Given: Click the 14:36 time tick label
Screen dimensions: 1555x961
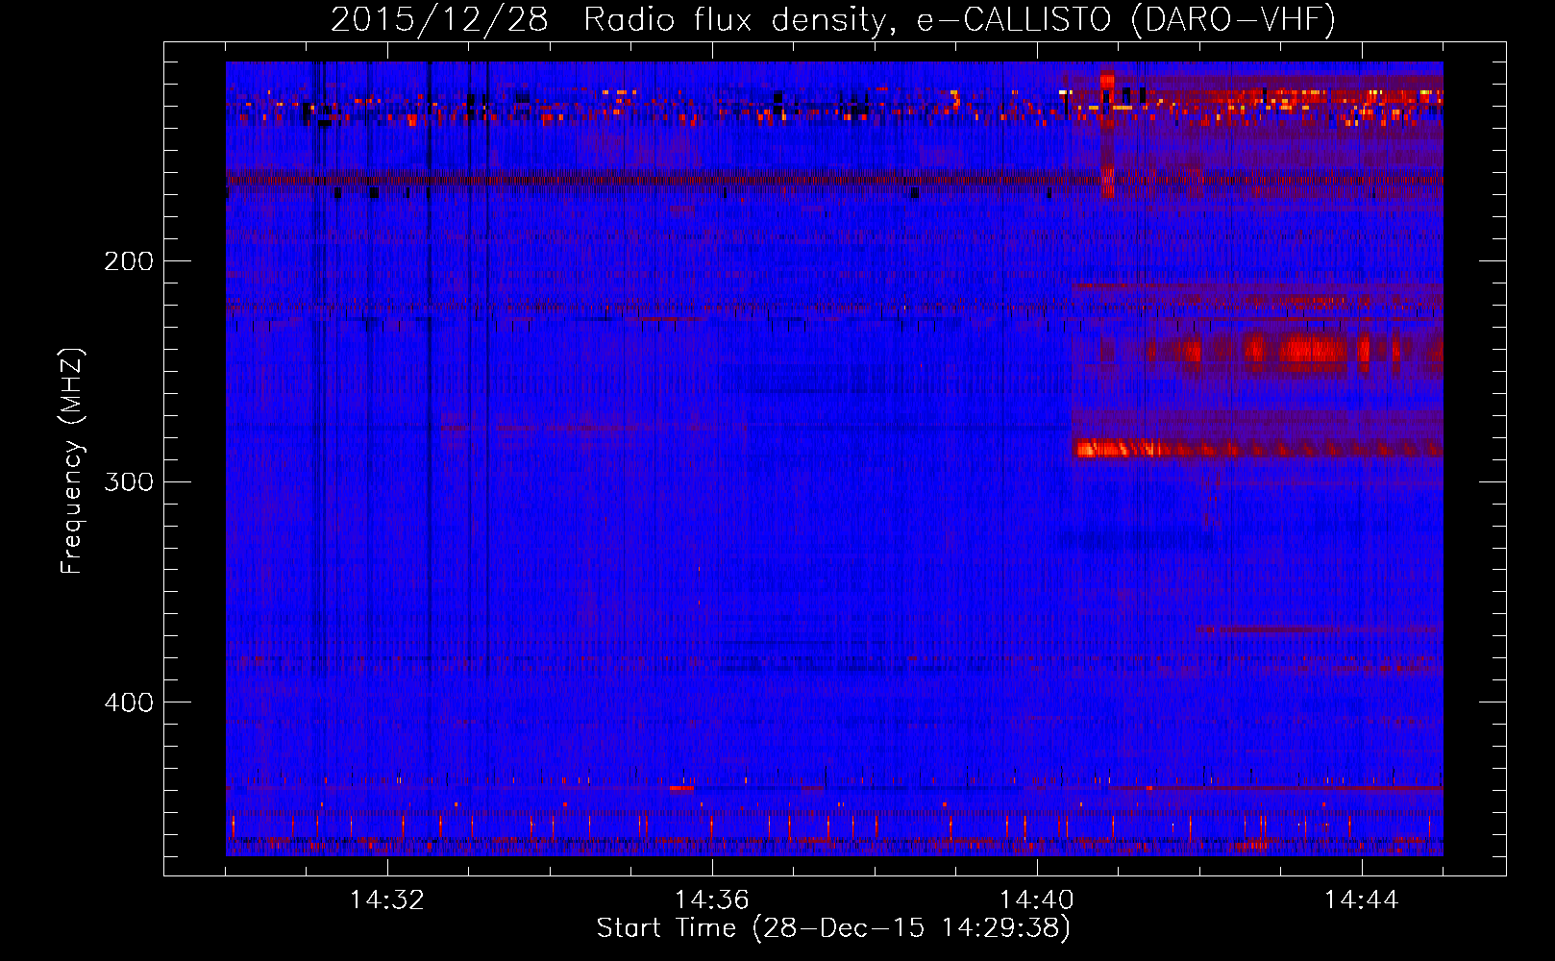Looking at the screenshot, I should [712, 900].
